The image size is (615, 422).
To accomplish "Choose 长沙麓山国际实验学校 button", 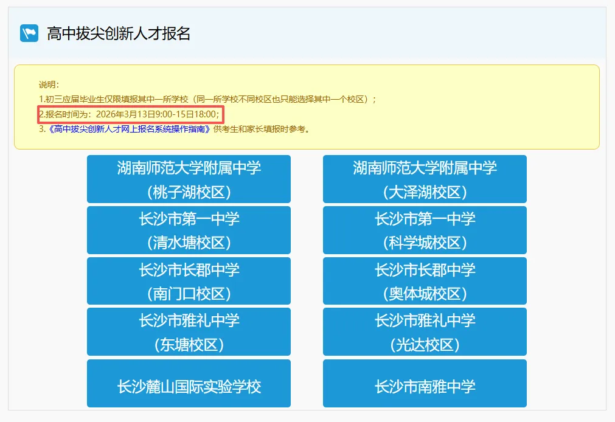I will click(189, 383).
